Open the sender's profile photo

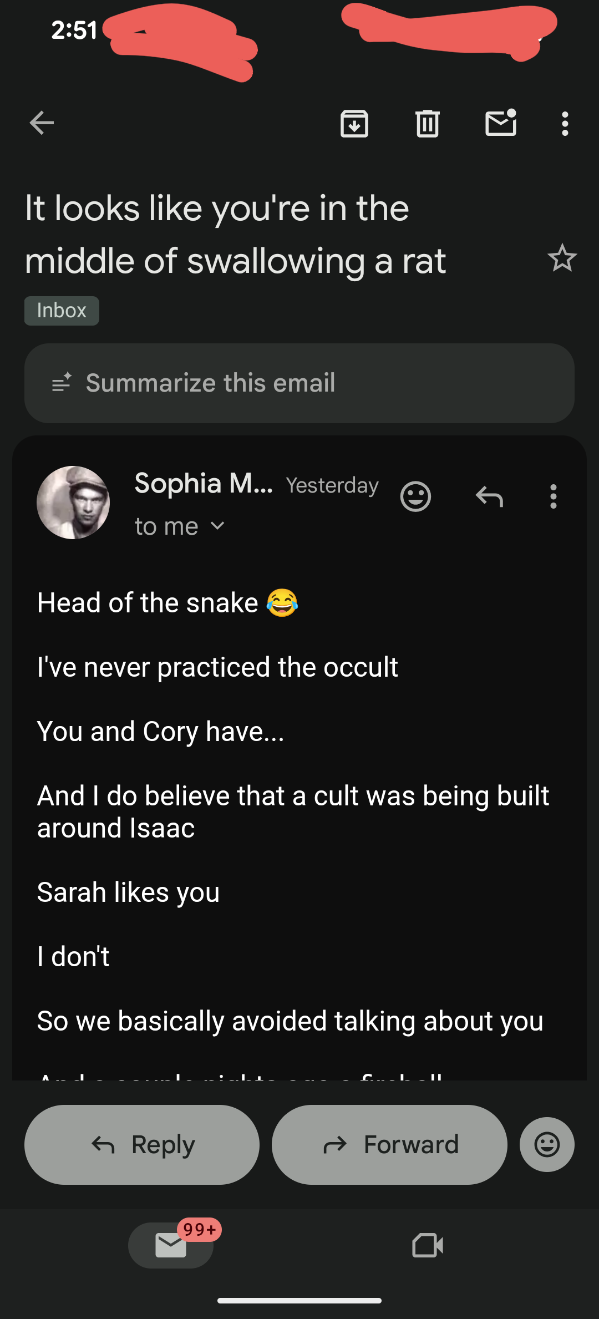tap(73, 503)
